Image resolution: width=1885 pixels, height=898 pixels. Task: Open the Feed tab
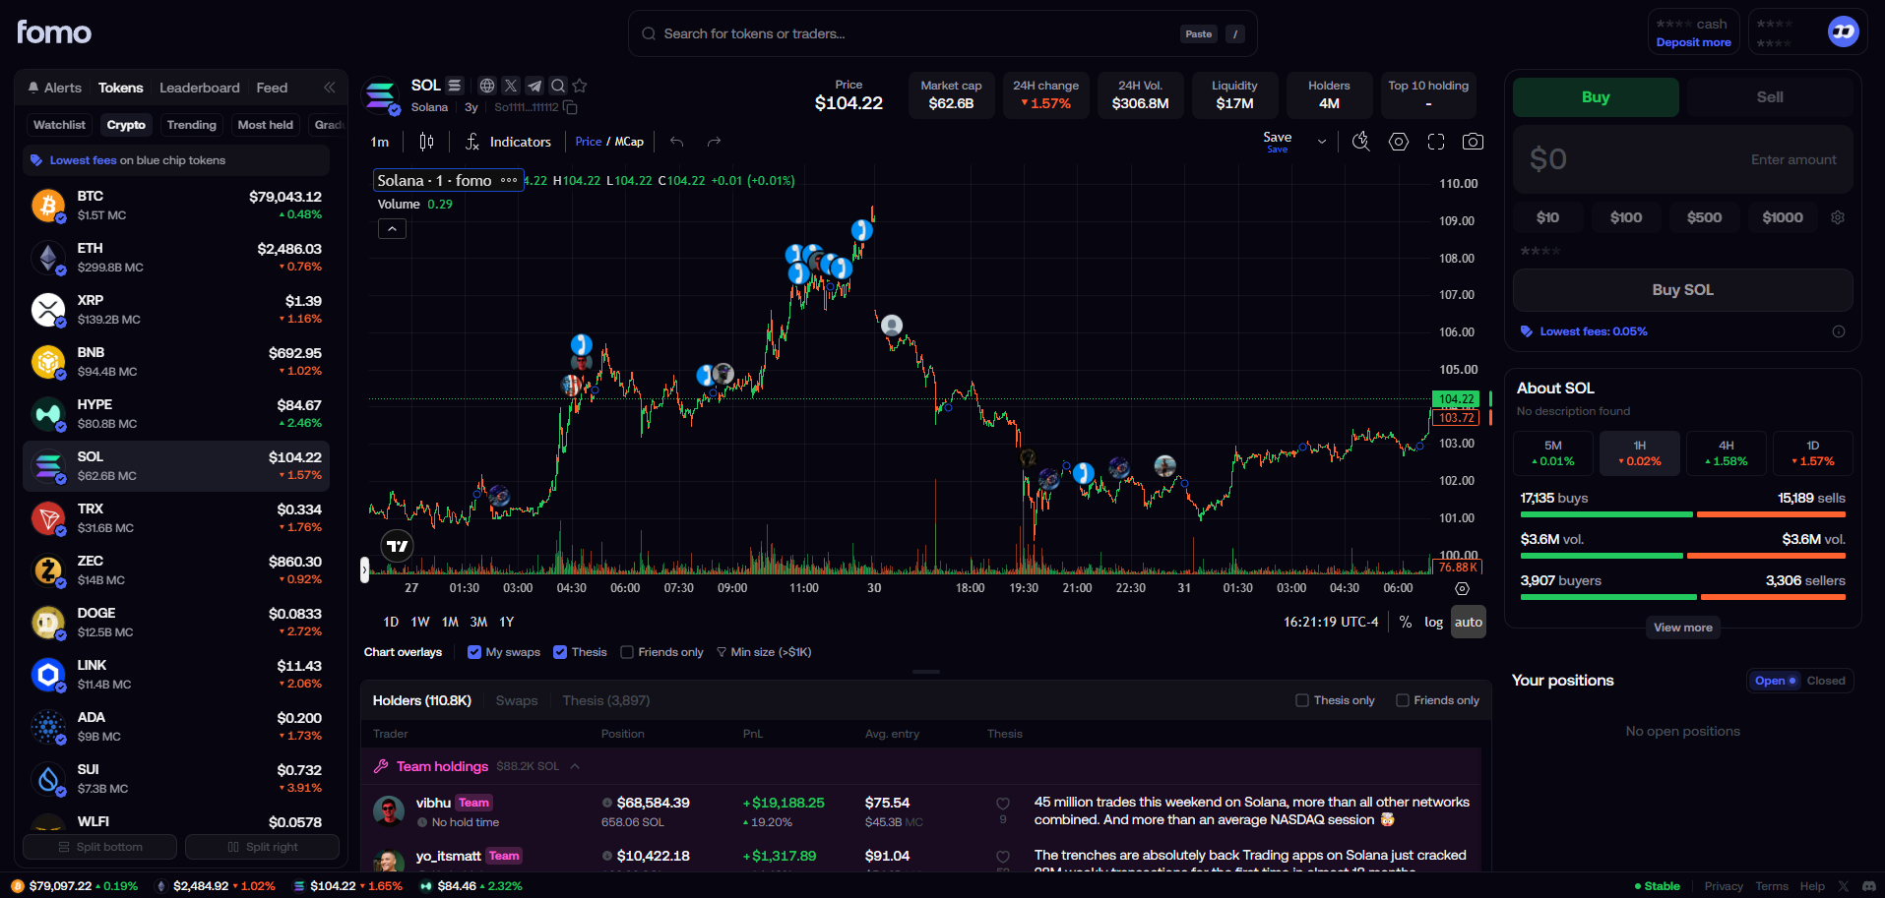pyautogui.click(x=273, y=88)
